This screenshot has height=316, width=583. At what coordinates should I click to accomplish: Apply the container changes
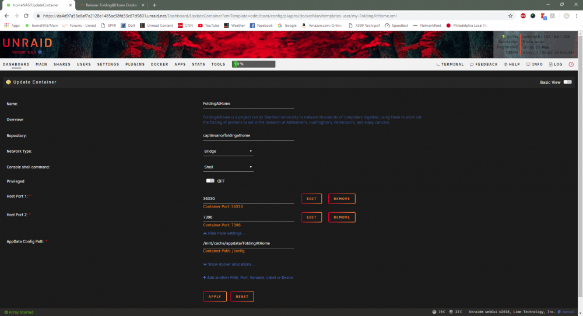(215, 297)
